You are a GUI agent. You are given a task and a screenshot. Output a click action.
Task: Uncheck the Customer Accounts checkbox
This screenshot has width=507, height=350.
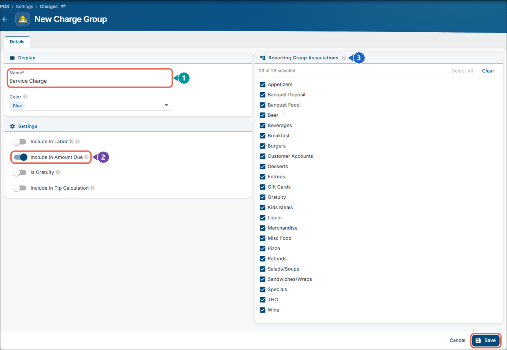[262, 156]
